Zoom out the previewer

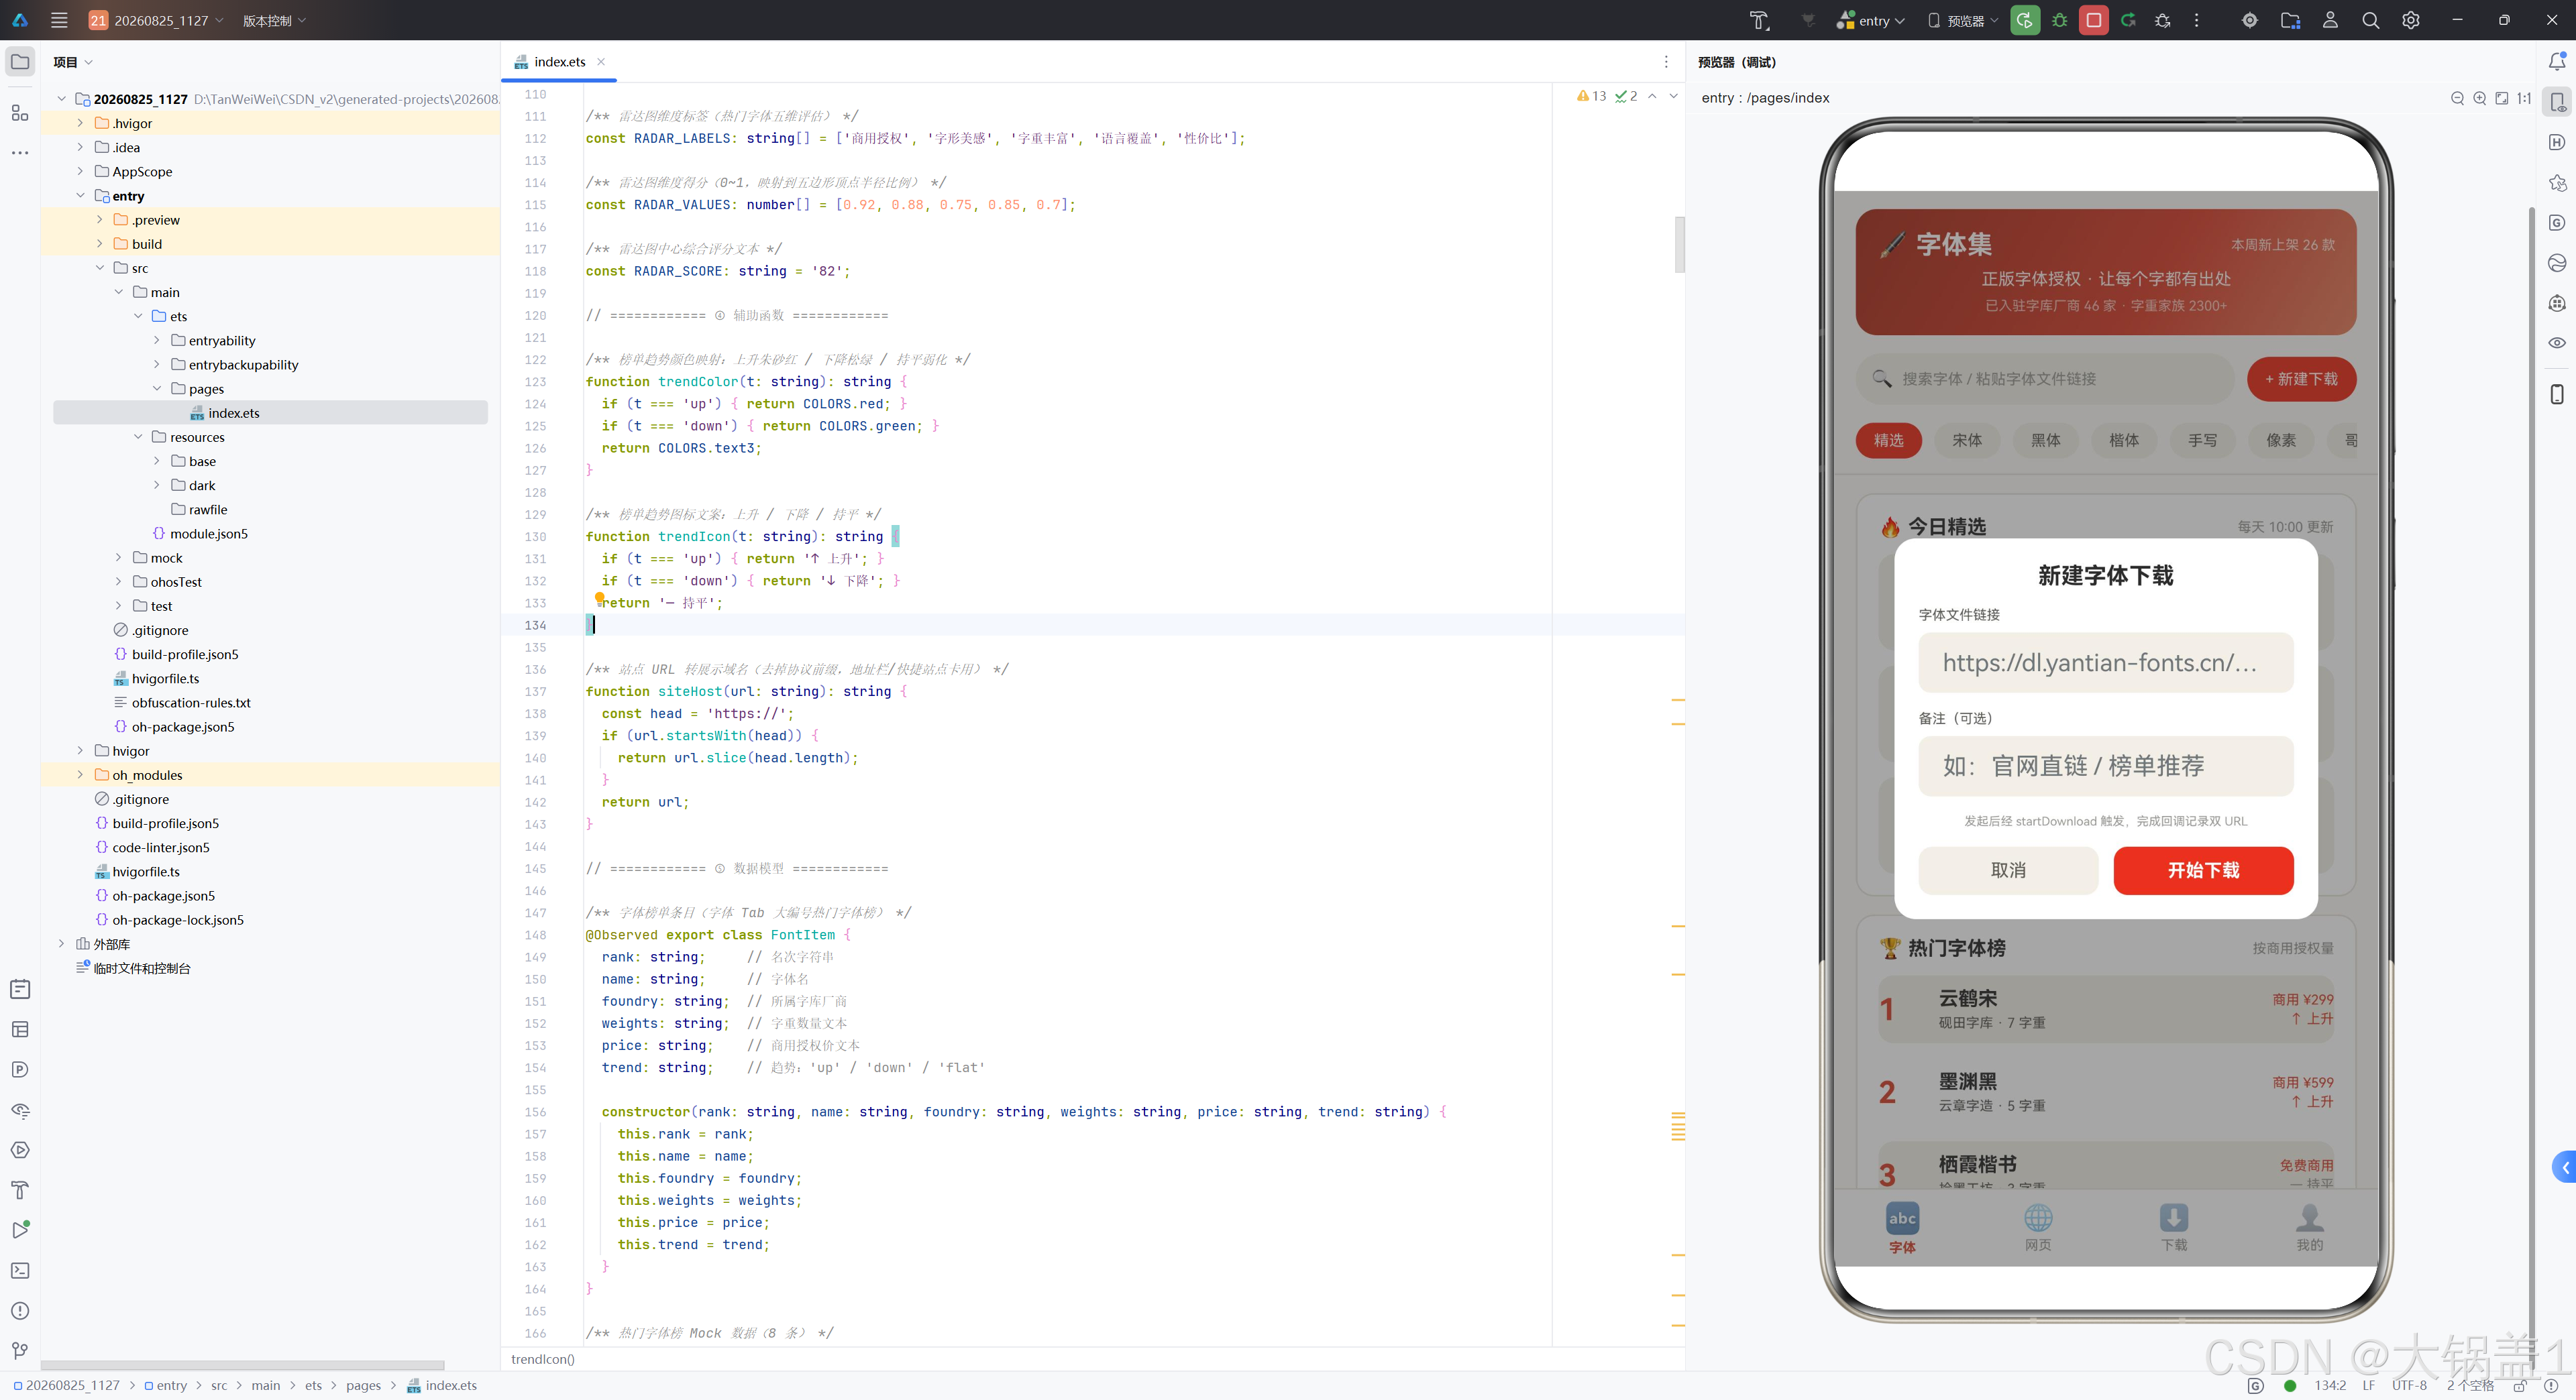click(x=2457, y=98)
